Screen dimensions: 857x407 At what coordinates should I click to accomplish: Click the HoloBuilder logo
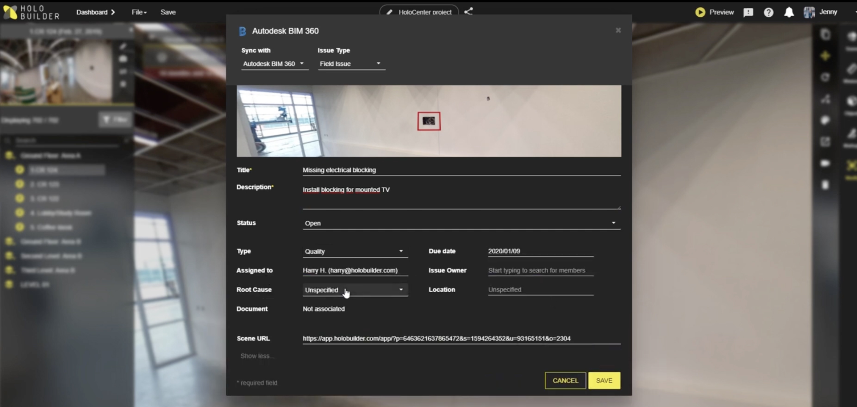(31, 12)
